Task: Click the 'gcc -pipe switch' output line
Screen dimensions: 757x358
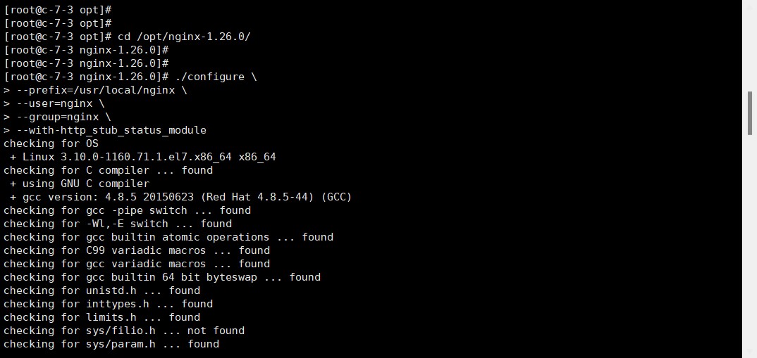Action: click(x=128, y=210)
